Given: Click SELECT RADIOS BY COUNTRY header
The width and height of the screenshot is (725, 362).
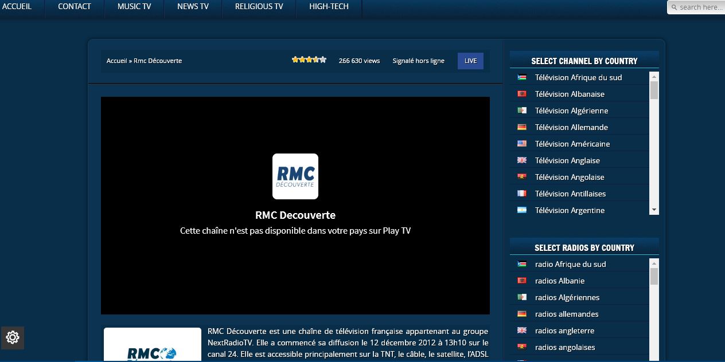Looking at the screenshot, I should coord(584,247).
